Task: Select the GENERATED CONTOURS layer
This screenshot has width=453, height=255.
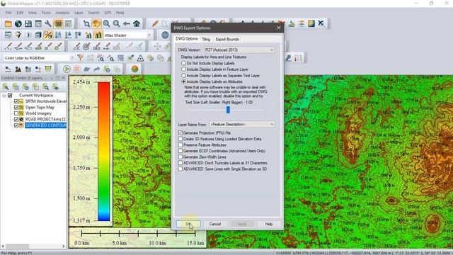Action: click(45, 125)
